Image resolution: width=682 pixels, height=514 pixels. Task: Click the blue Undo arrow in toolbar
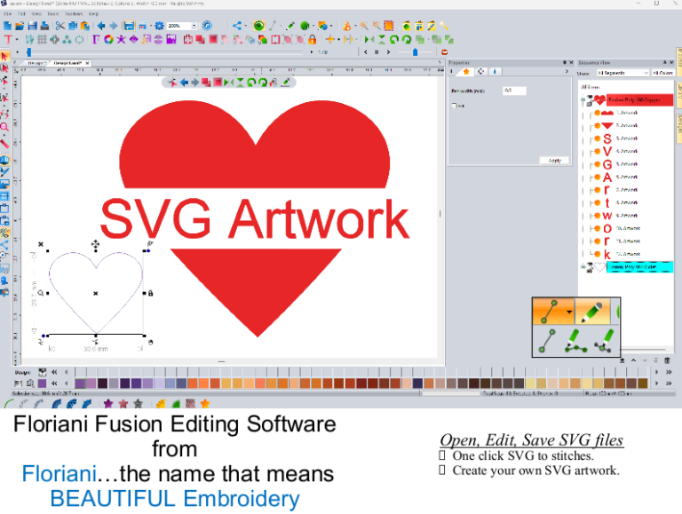[x=99, y=26]
